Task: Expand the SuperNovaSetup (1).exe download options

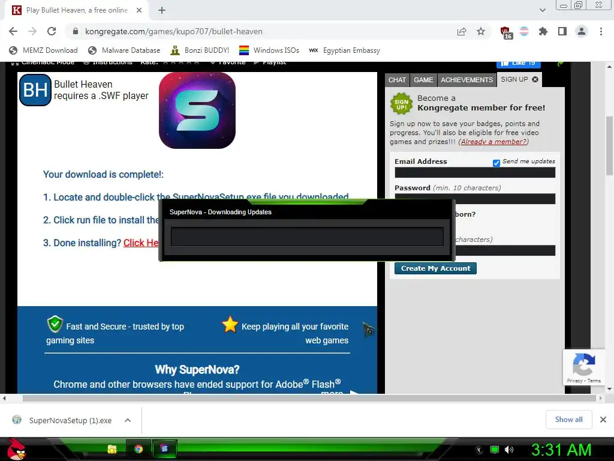Action: tap(128, 420)
